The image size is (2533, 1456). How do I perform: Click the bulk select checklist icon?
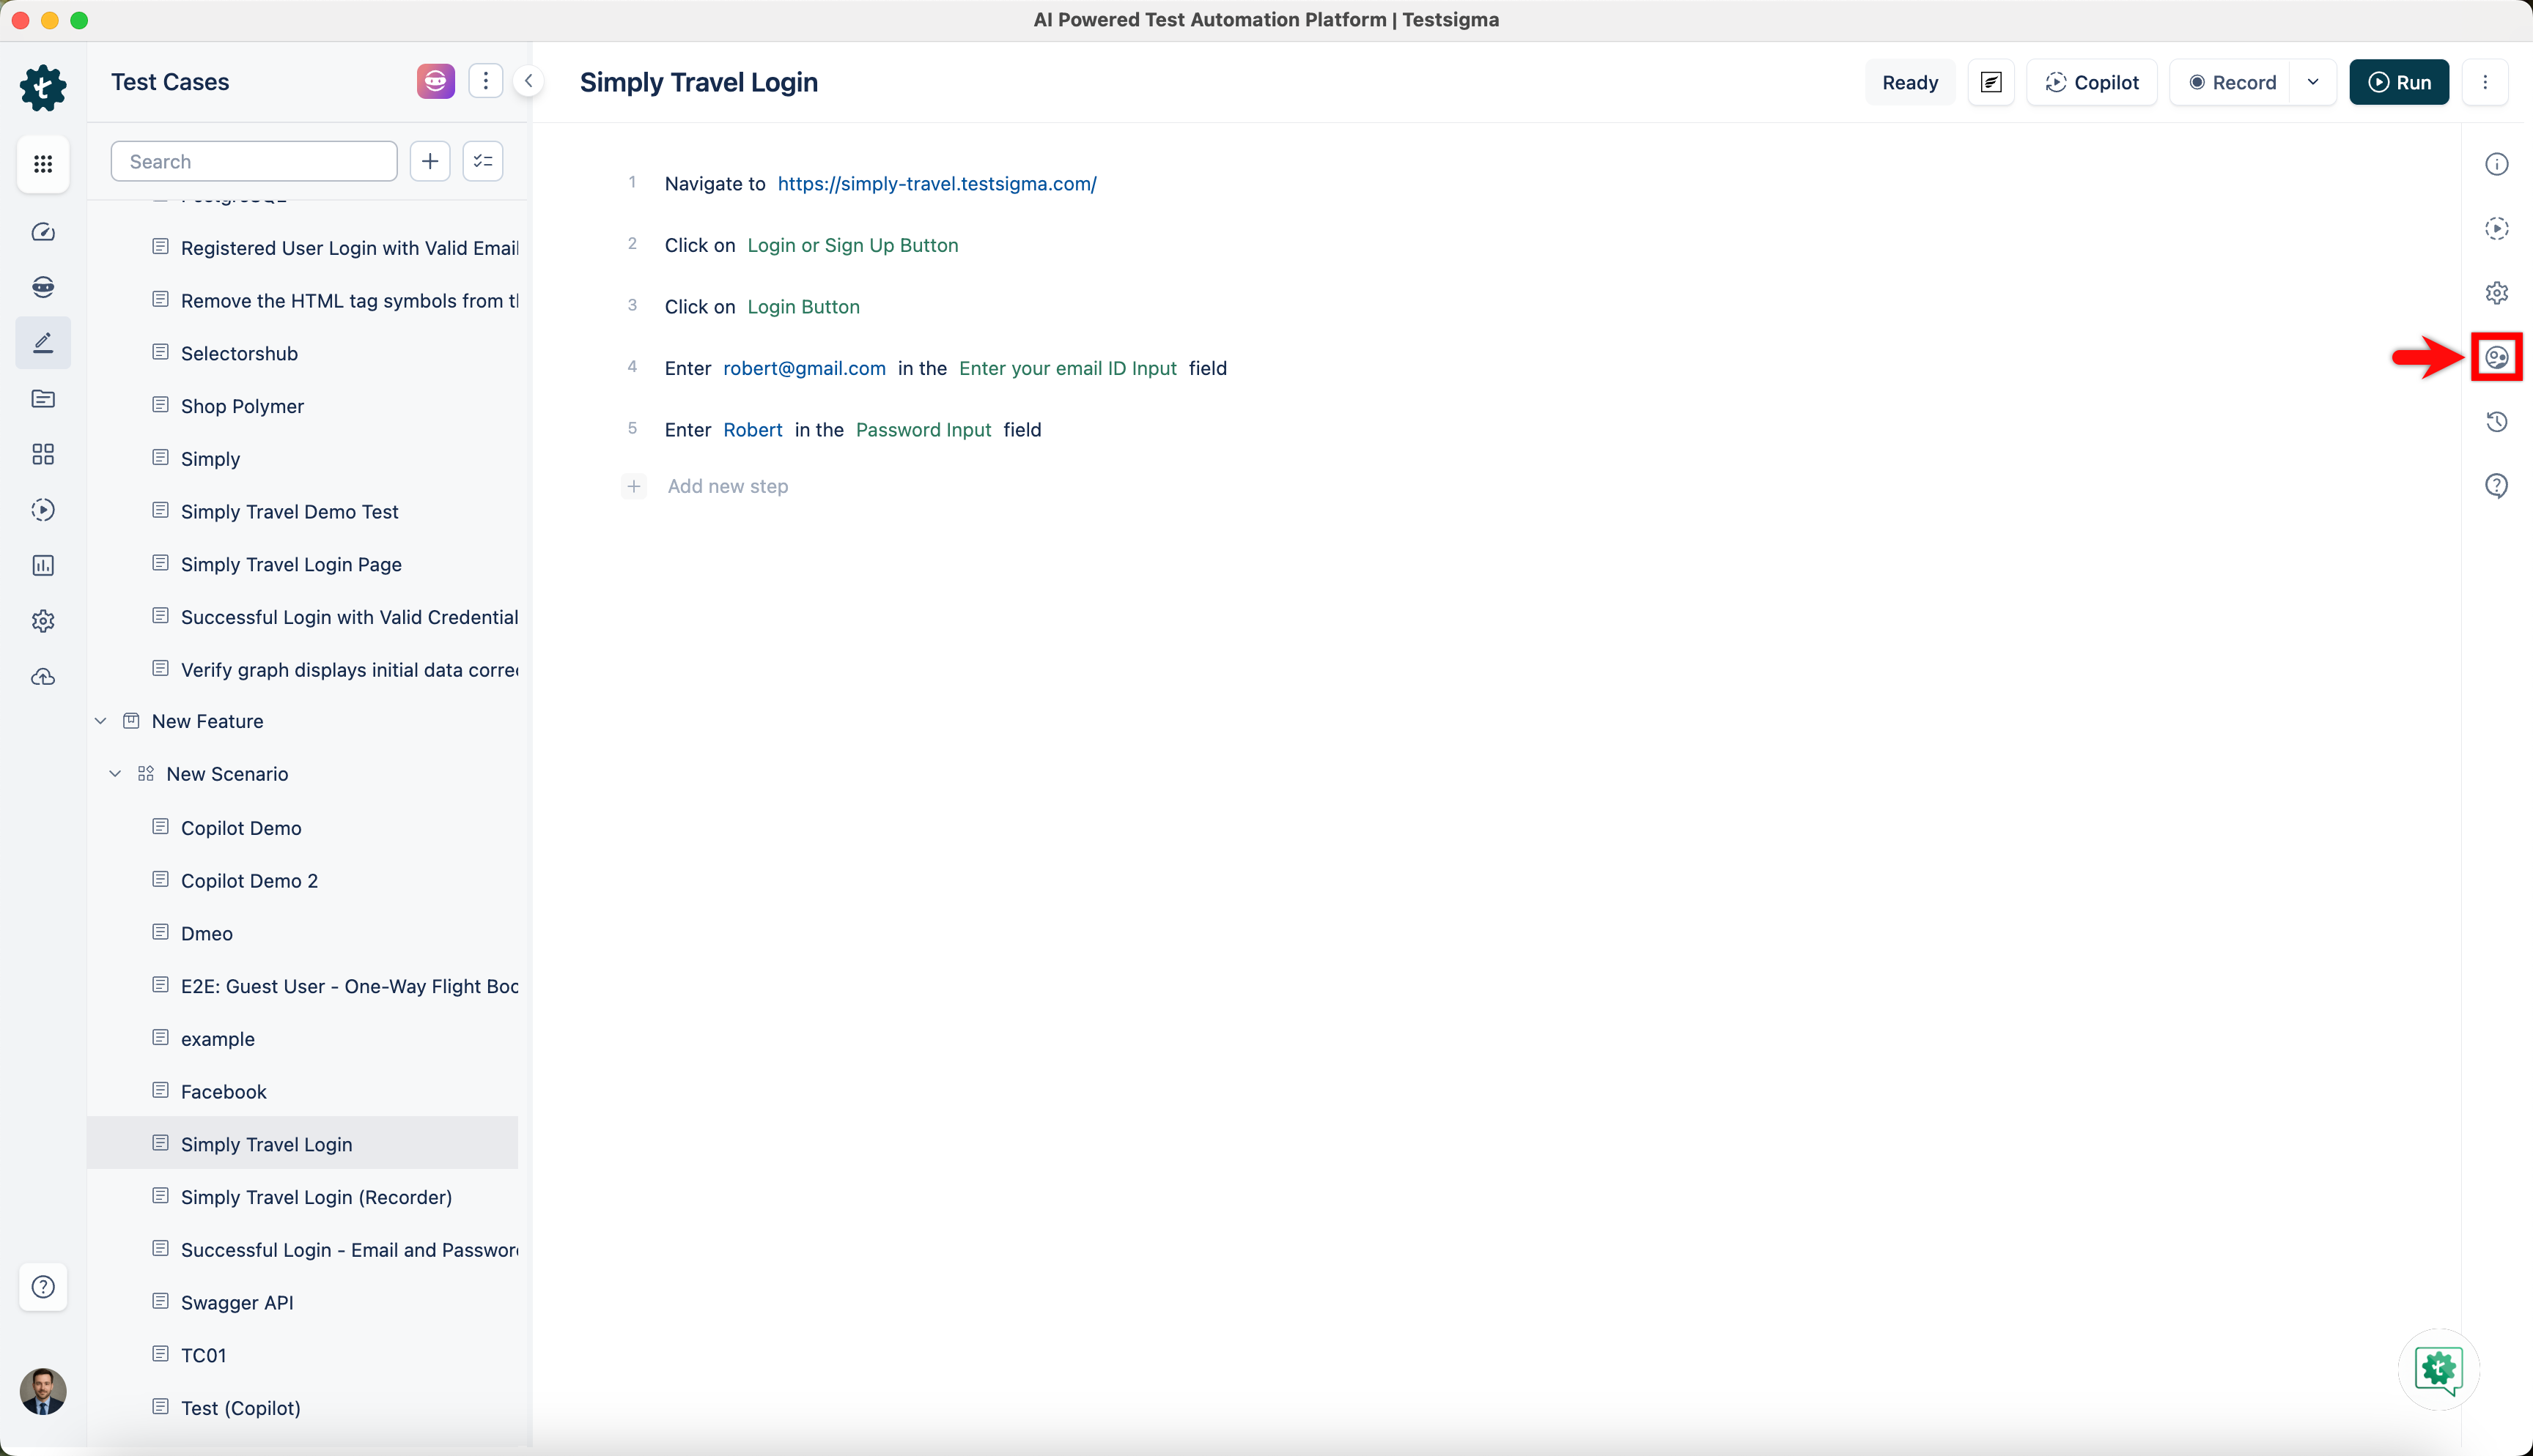tap(483, 161)
